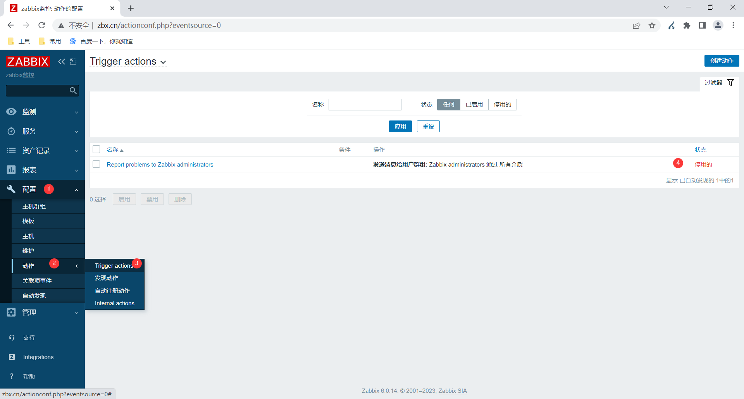Focus the sidebar search field
This screenshot has width=744, height=399.
pos(37,91)
